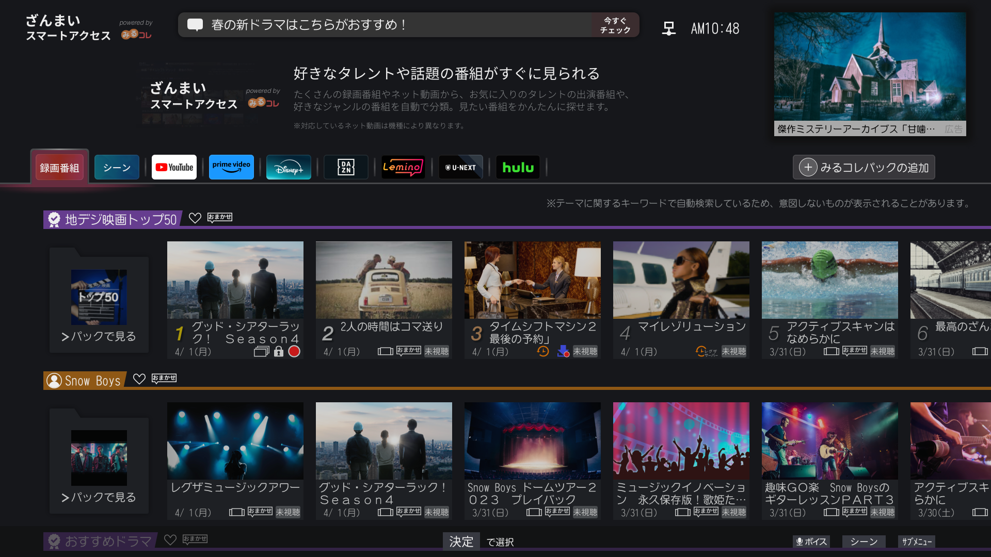This screenshot has height=557, width=991.
Task: Open U-NEXT from the service row
Action: (460, 167)
